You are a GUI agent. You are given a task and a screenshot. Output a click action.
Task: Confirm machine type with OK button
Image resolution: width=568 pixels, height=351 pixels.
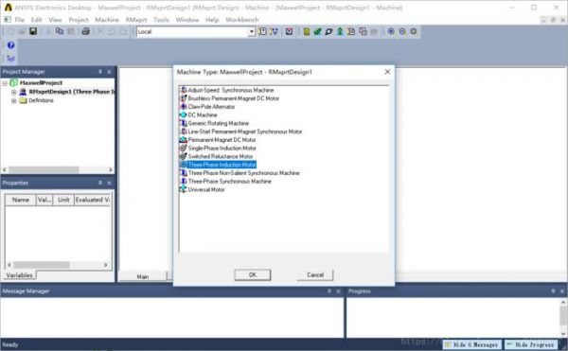[253, 275]
